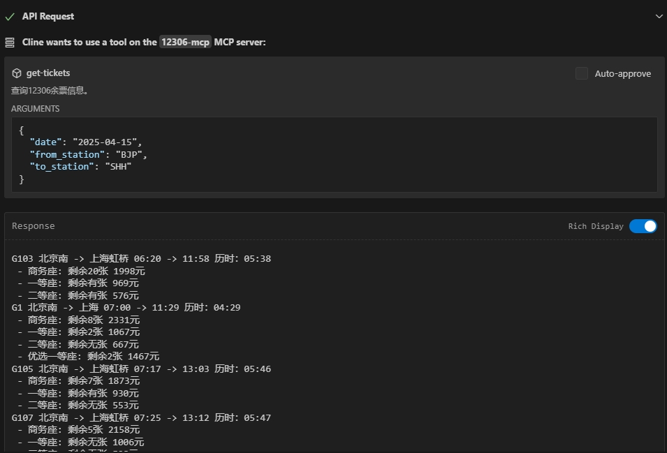Turn off the Rich Display toggle
Screen dimensions: 667x453
click(643, 226)
